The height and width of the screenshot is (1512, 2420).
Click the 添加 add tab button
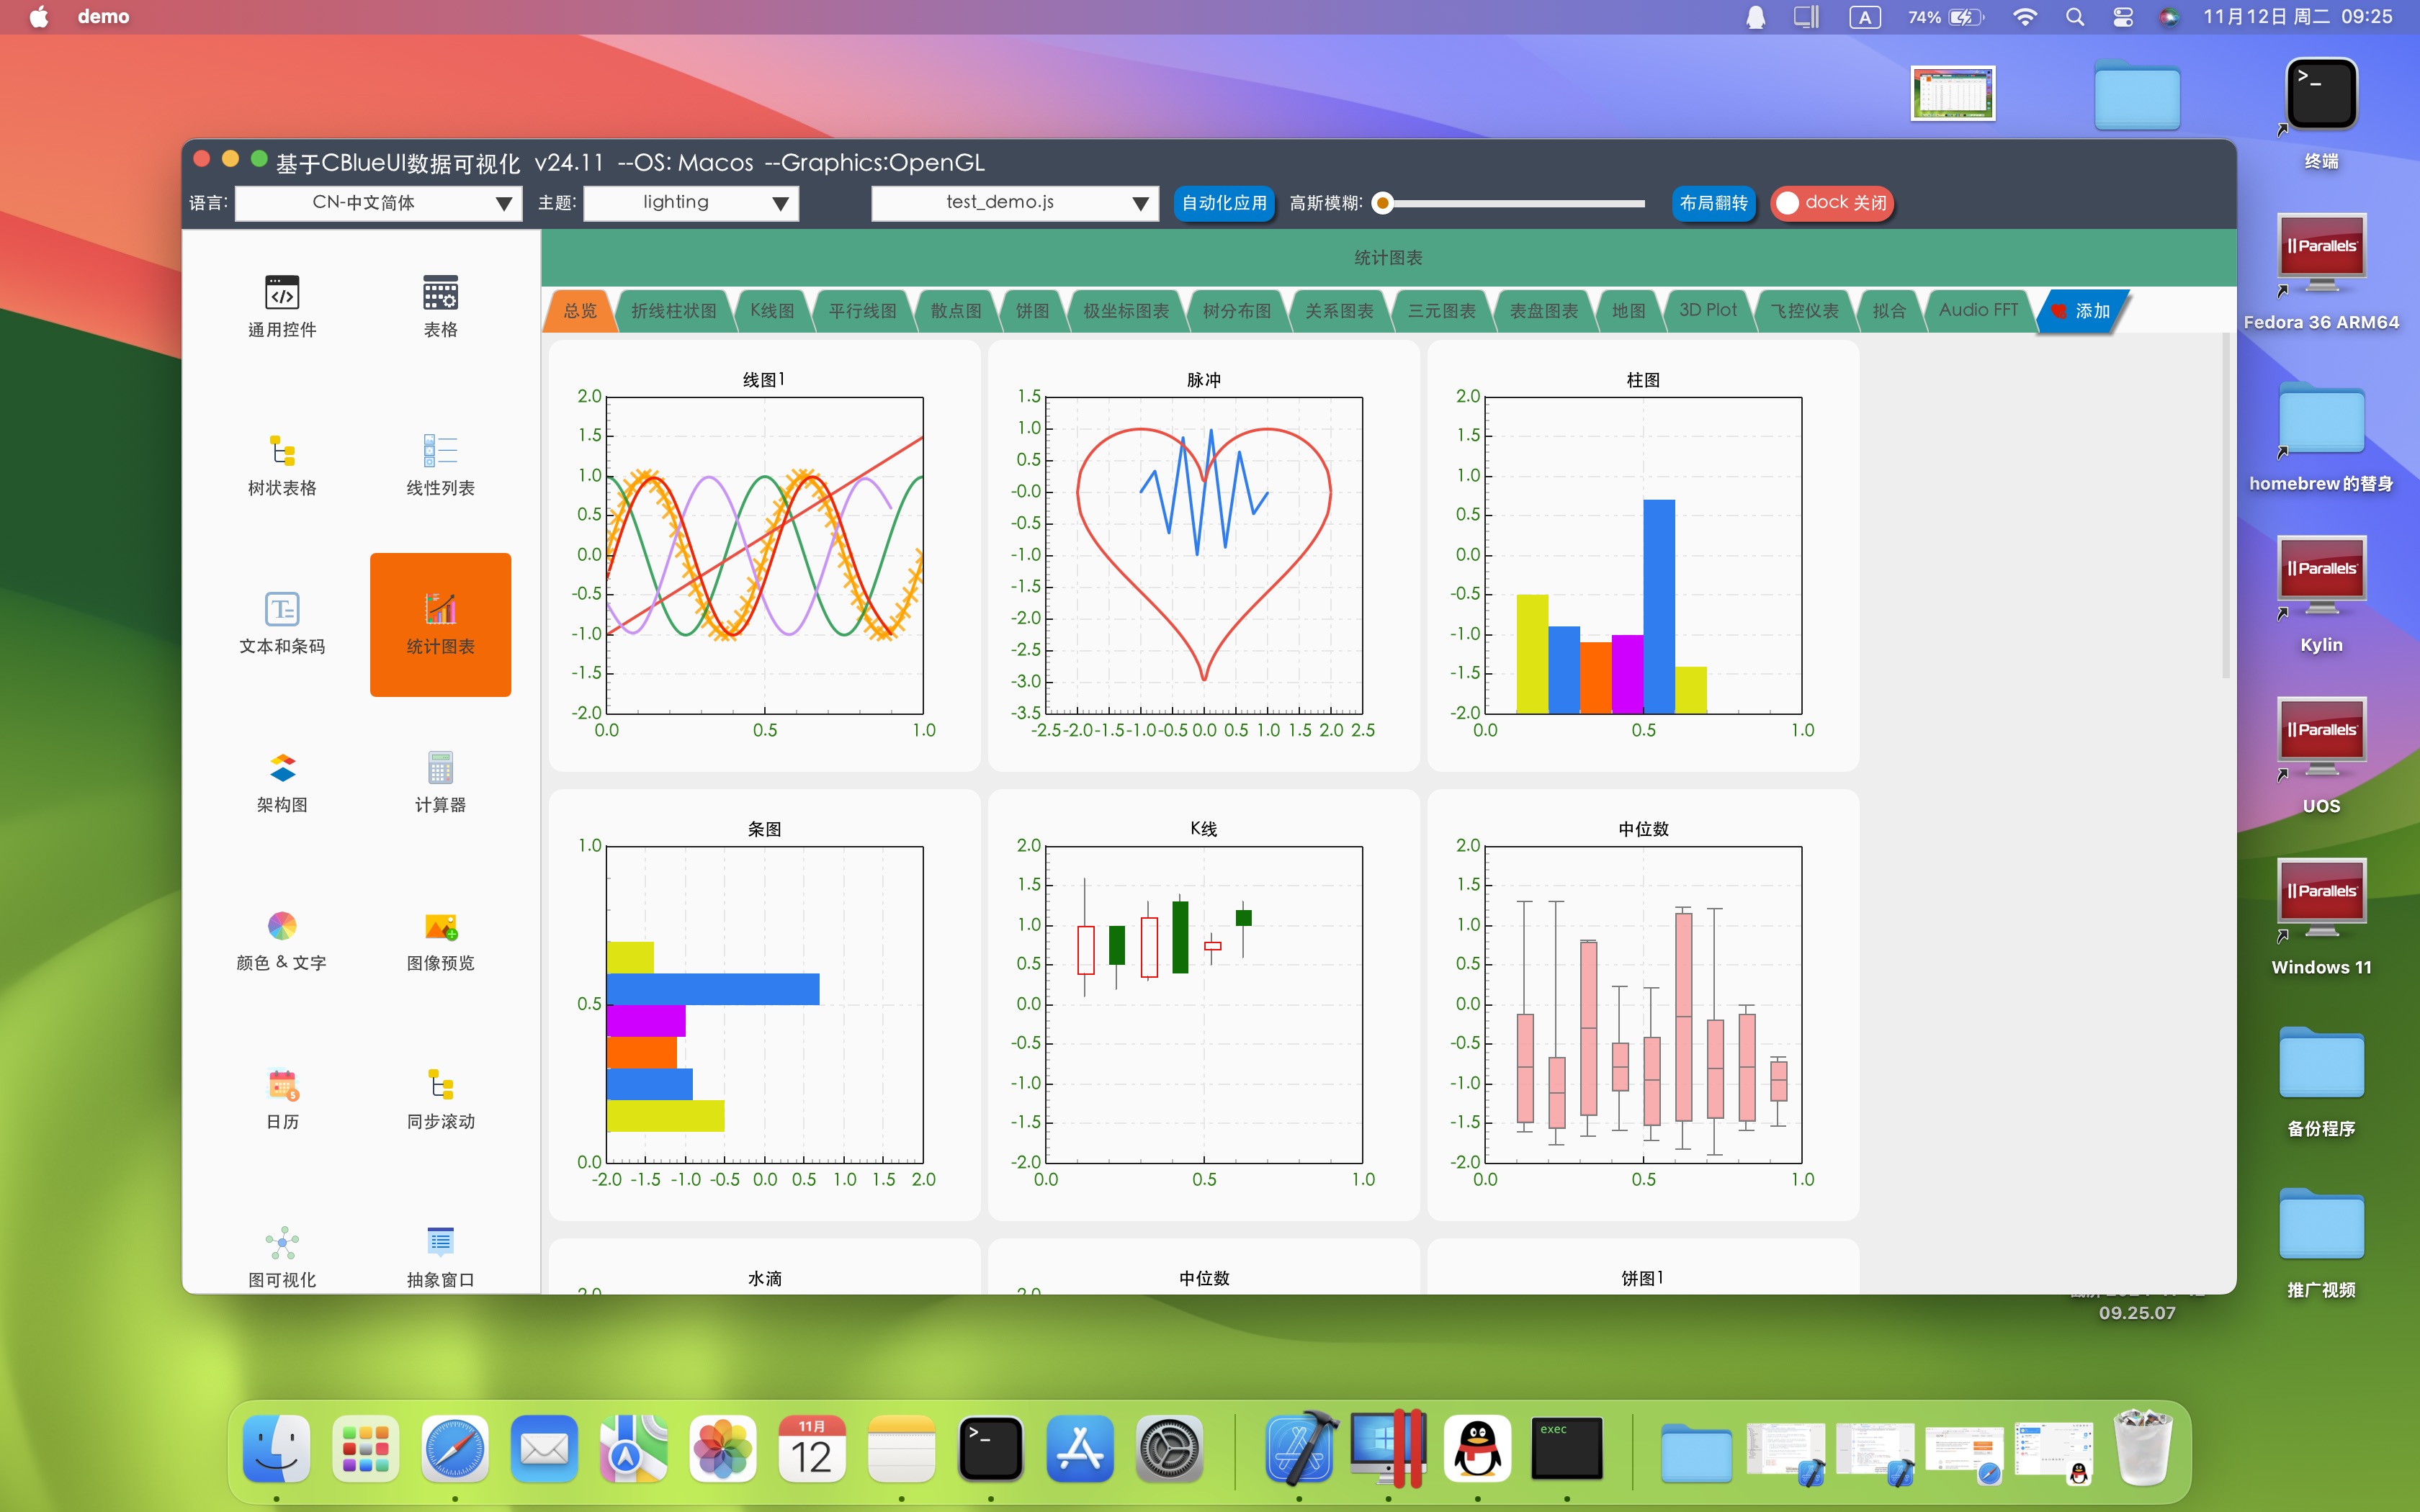[2082, 311]
